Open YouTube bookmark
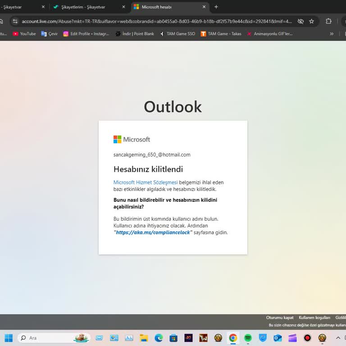The image size is (346, 346). (x=24, y=34)
